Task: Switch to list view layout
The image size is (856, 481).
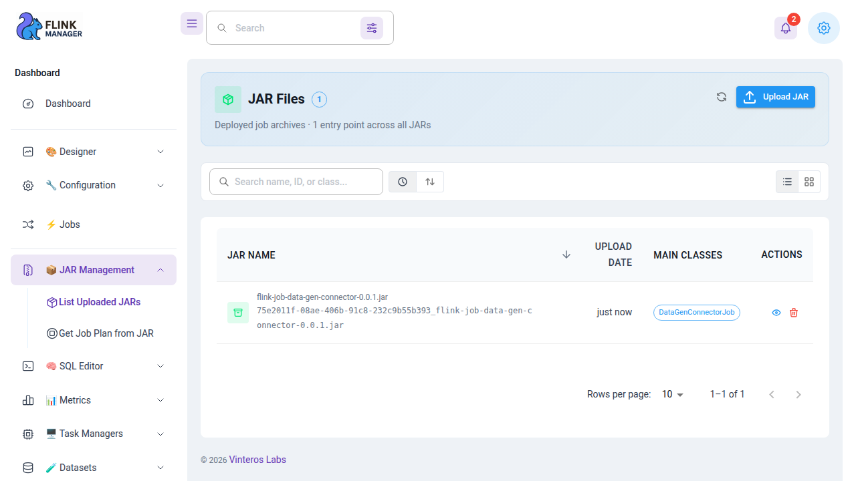Action: [x=788, y=182]
